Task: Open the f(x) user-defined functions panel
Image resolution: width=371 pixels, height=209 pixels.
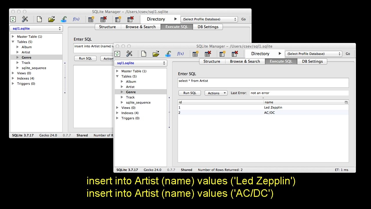Action: [180, 53]
